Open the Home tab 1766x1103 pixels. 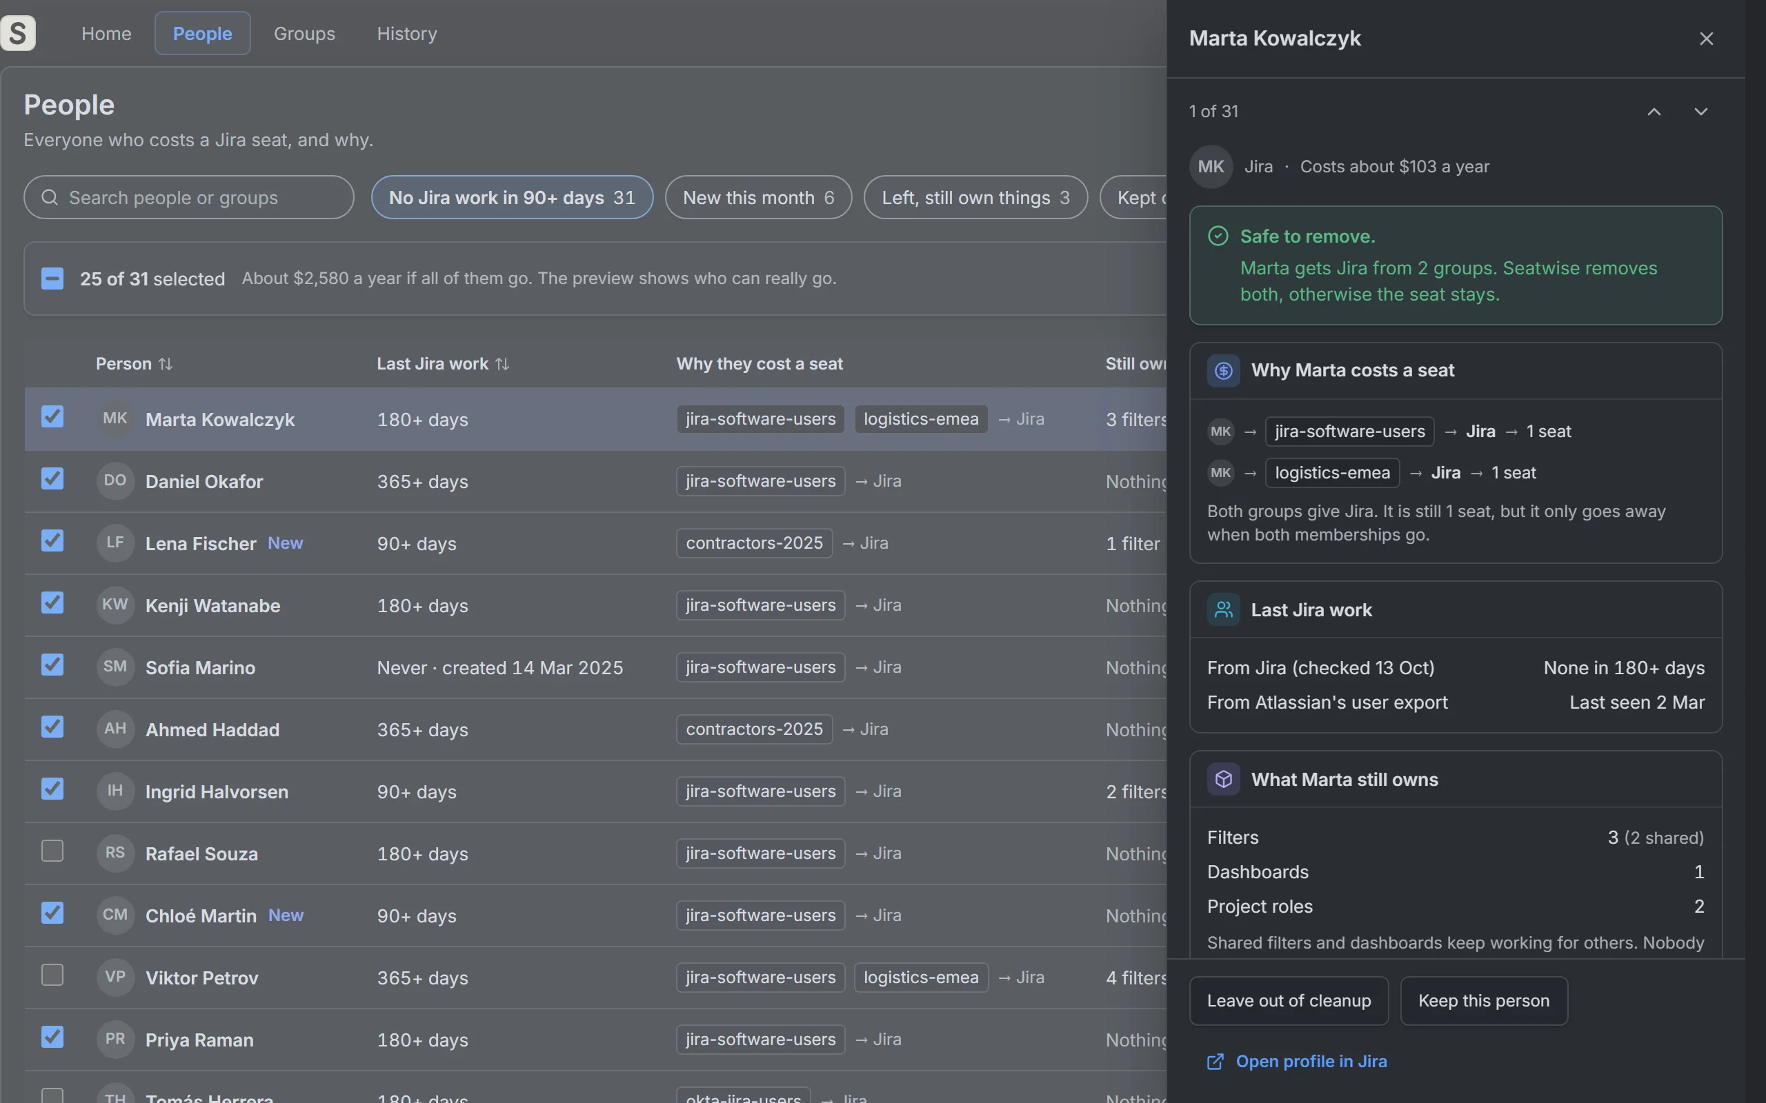[x=106, y=34]
